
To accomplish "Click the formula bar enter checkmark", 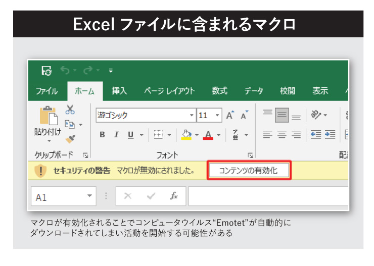I will (x=151, y=196).
